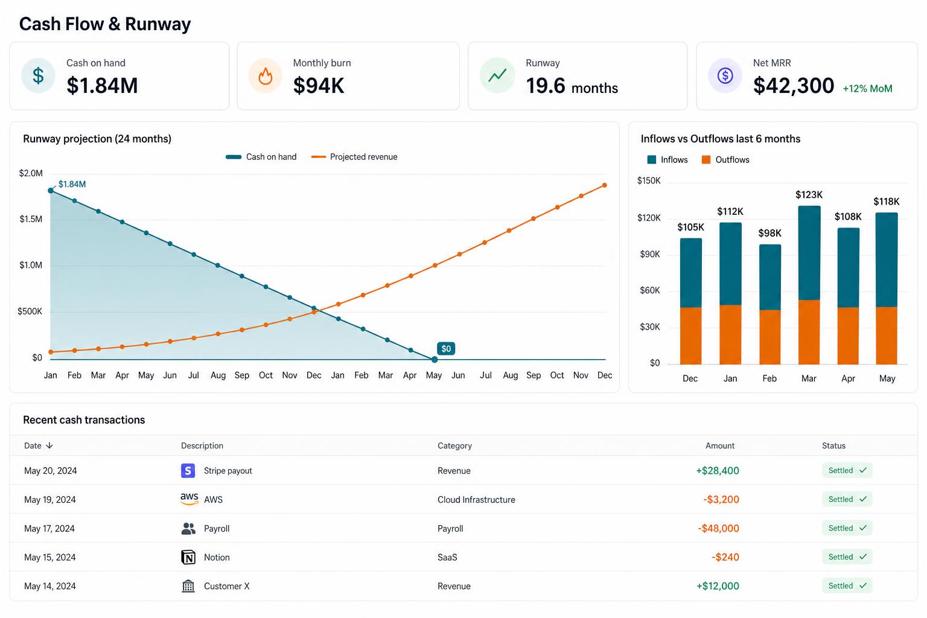Click the Settled badge for Notion row

[x=847, y=557]
